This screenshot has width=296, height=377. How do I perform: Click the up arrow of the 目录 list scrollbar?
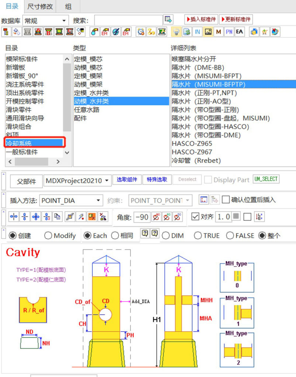[x=67, y=59]
